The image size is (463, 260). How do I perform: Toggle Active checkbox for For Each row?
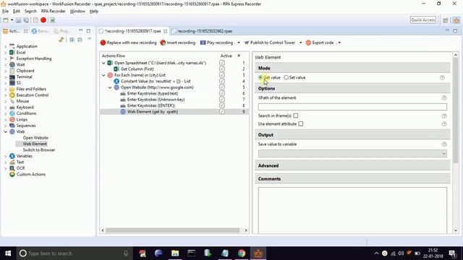pos(222,75)
